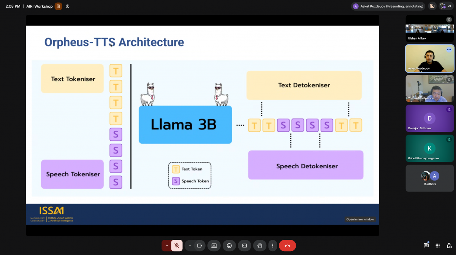Open the activities grid icon
This screenshot has height=255, width=456.
point(438,245)
